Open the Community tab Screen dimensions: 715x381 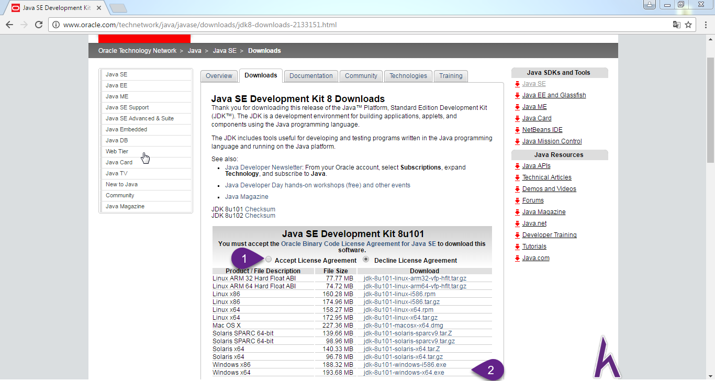361,76
